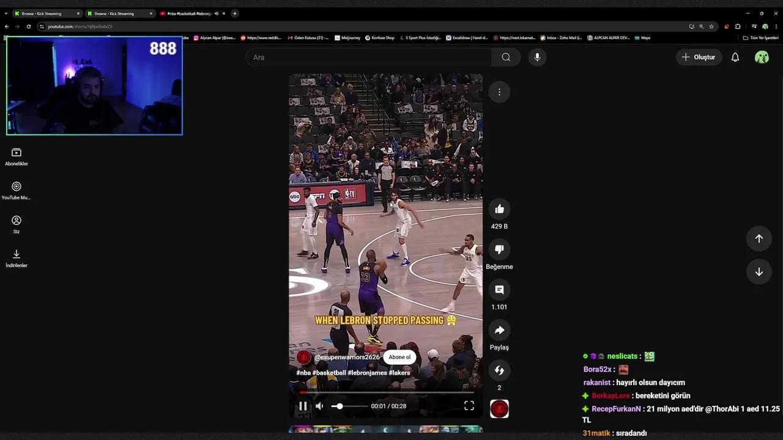The width and height of the screenshot is (783, 440).
Task: Open the Maps bookmark
Action: click(x=642, y=38)
